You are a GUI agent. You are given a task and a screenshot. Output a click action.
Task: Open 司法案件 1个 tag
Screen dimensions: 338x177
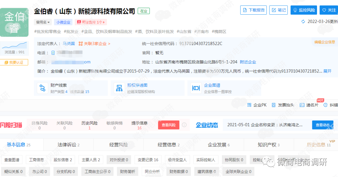(91, 22)
